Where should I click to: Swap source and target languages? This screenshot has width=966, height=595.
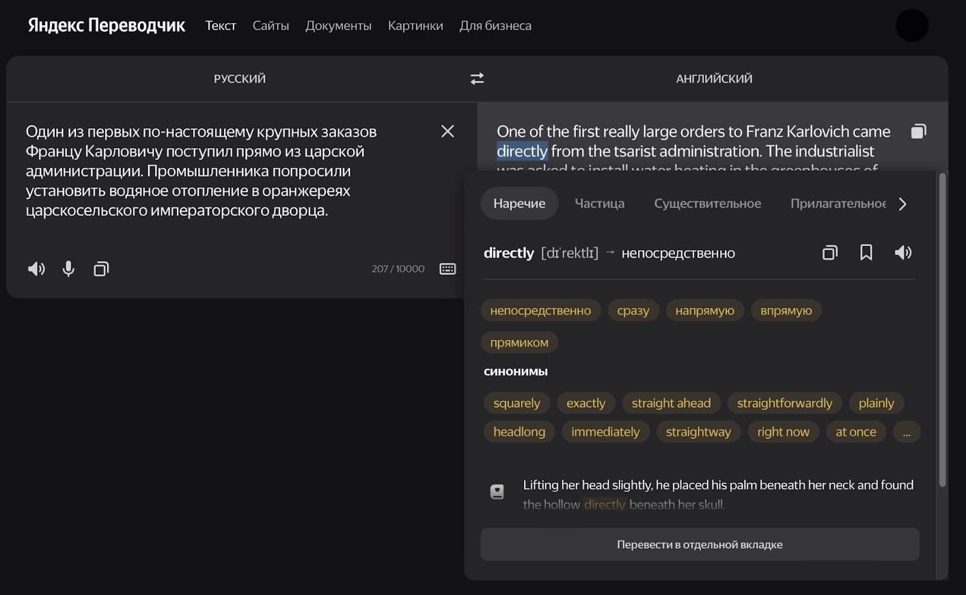(477, 79)
